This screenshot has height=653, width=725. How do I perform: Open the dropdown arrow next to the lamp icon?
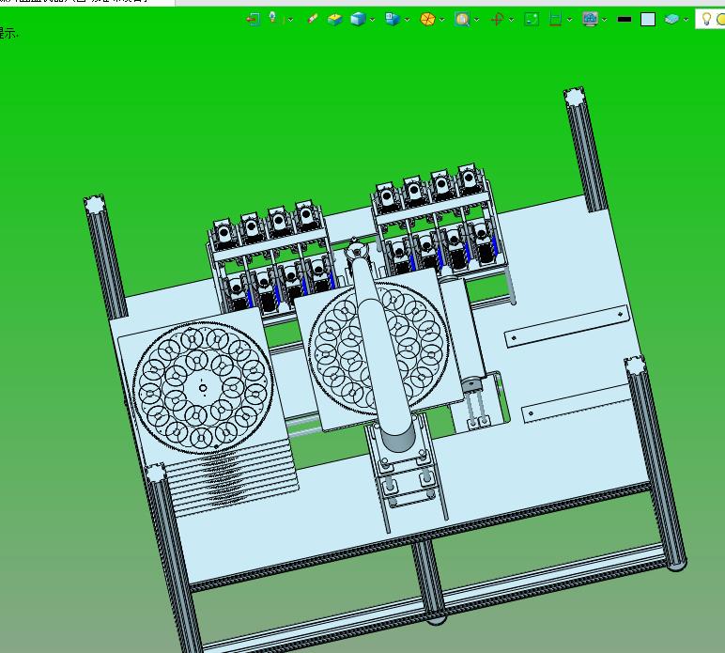[290, 20]
